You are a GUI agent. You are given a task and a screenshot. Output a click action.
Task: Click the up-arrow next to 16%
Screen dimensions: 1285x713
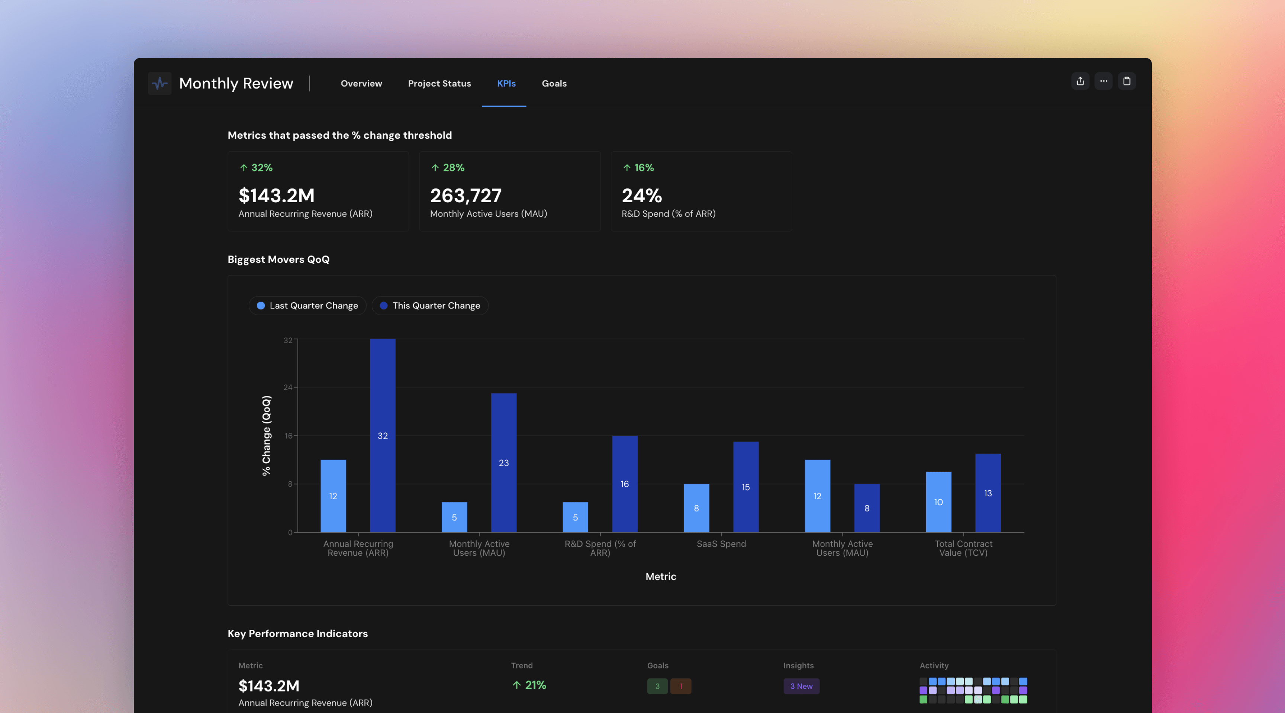627,168
